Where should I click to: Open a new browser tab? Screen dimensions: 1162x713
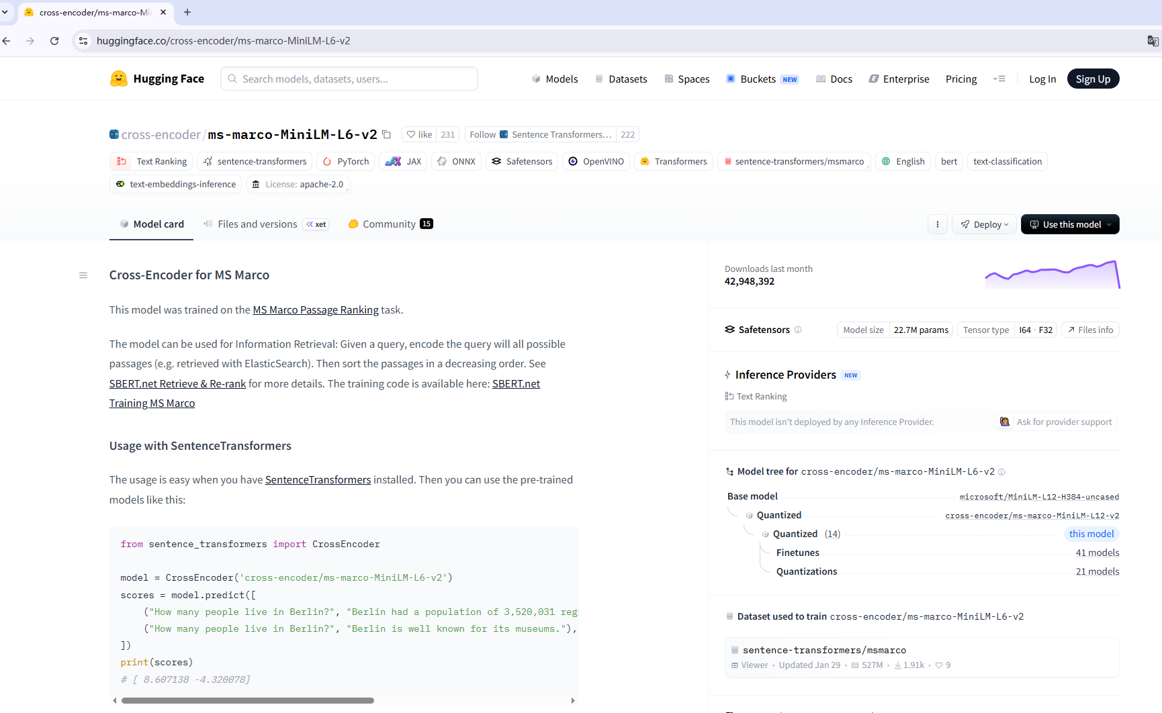pos(187,12)
